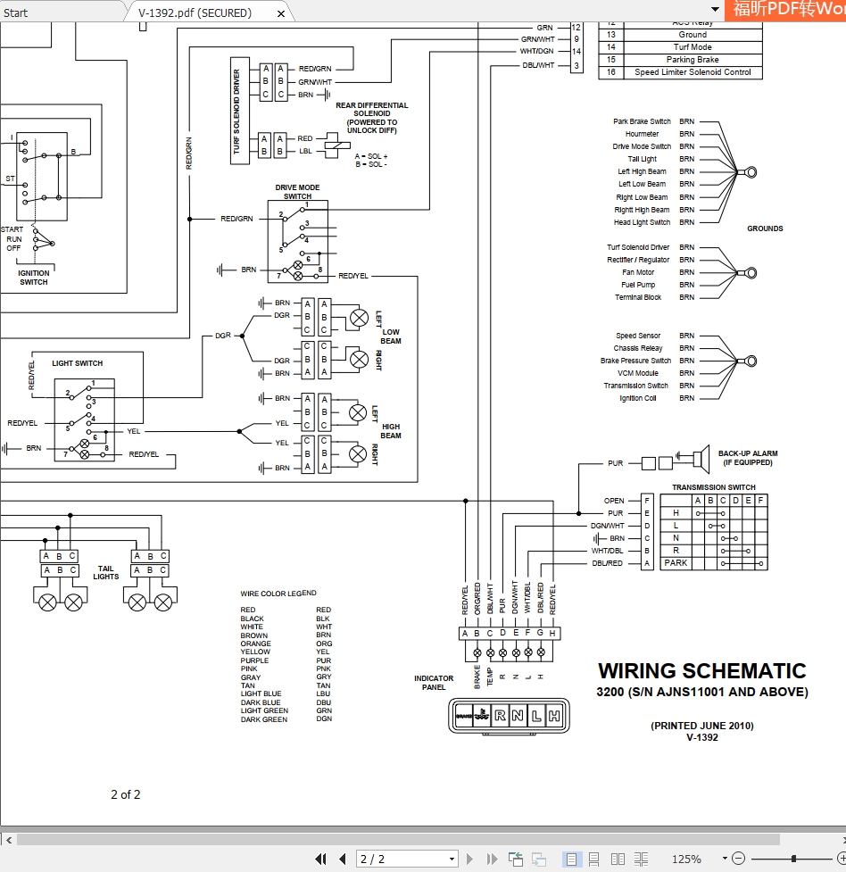Viewport: 846px width, 872px height.
Task: Open the zoom percentage dropdown
Action: 726,859
